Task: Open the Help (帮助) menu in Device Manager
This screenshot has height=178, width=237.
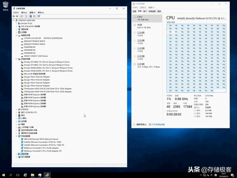Action: click(41, 12)
